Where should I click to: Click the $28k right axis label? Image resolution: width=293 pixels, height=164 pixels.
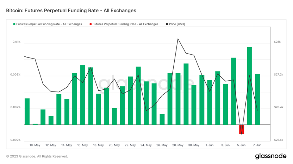[x=277, y=42]
